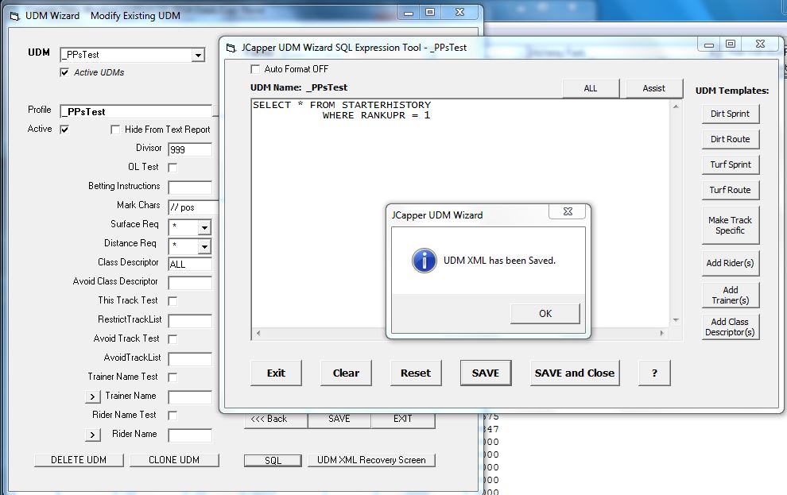Click the Mark Chars field
This screenshot has width=787, height=495.
[x=193, y=207]
